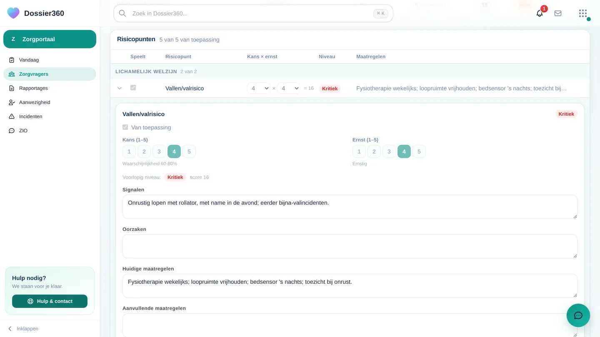This screenshot has width=600, height=337.
Task: Collapse the Vallen/valrisico row chevron
Action: tap(120, 88)
